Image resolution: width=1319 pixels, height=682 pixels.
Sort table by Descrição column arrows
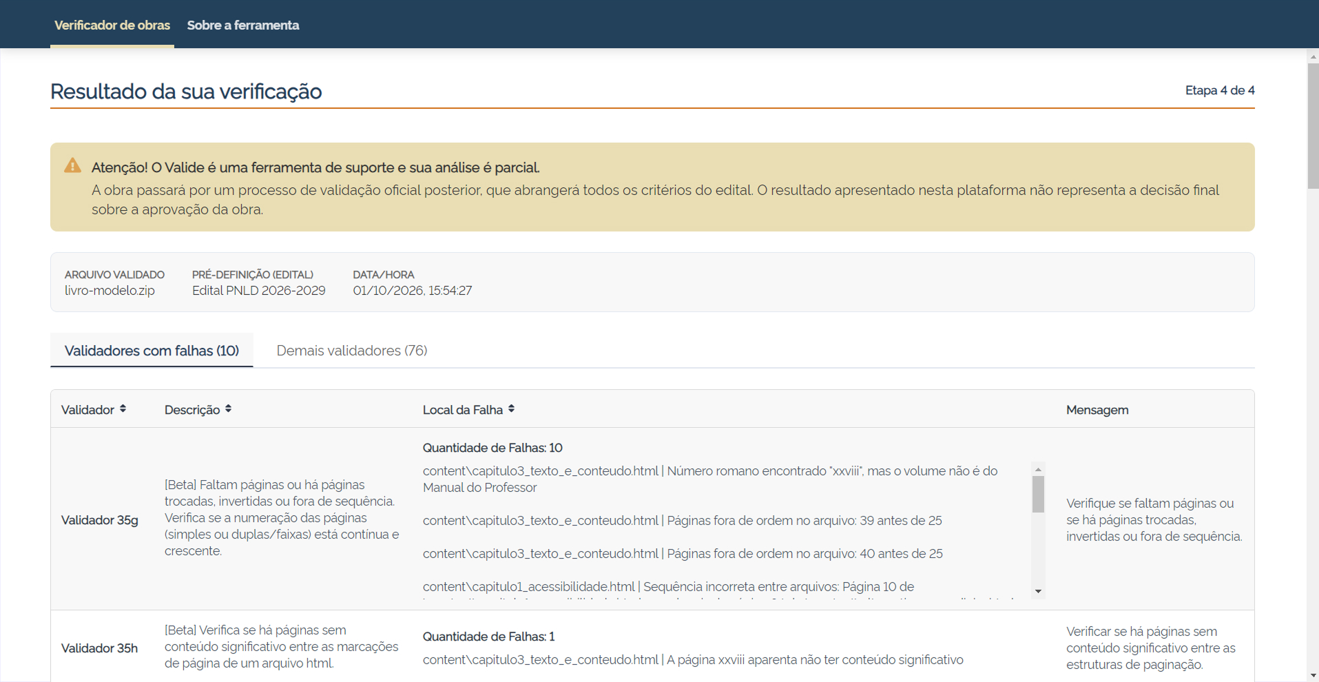pyautogui.click(x=228, y=409)
